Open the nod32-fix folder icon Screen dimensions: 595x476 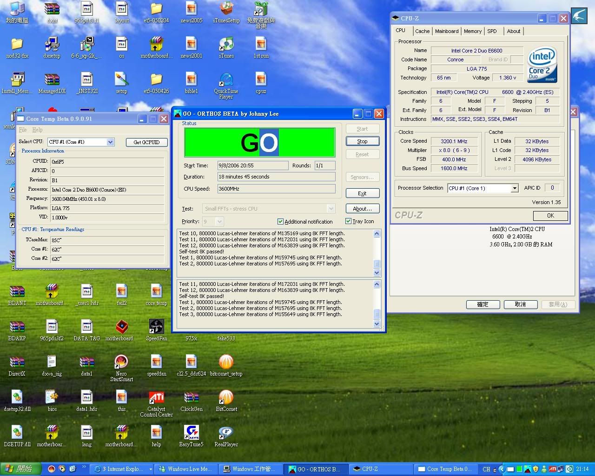click(x=17, y=47)
